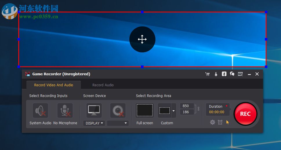Click the height field showing 186
The height and width of the screenshot is (150, 281).
click(187, 112)
